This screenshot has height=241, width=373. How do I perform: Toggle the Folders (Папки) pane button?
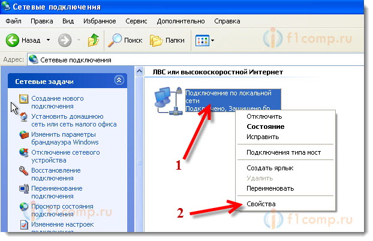pyautogui.click(x=157, y=41)
